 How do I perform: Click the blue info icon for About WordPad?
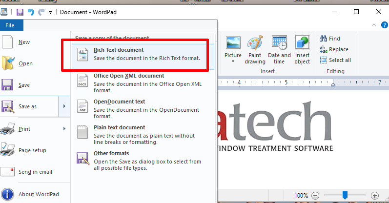coord(7,194)
